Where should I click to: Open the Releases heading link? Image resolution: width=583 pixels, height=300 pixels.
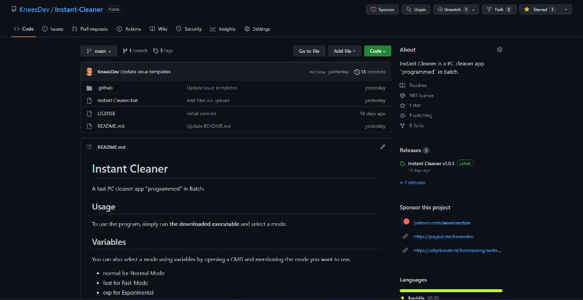tap(410, 151)
